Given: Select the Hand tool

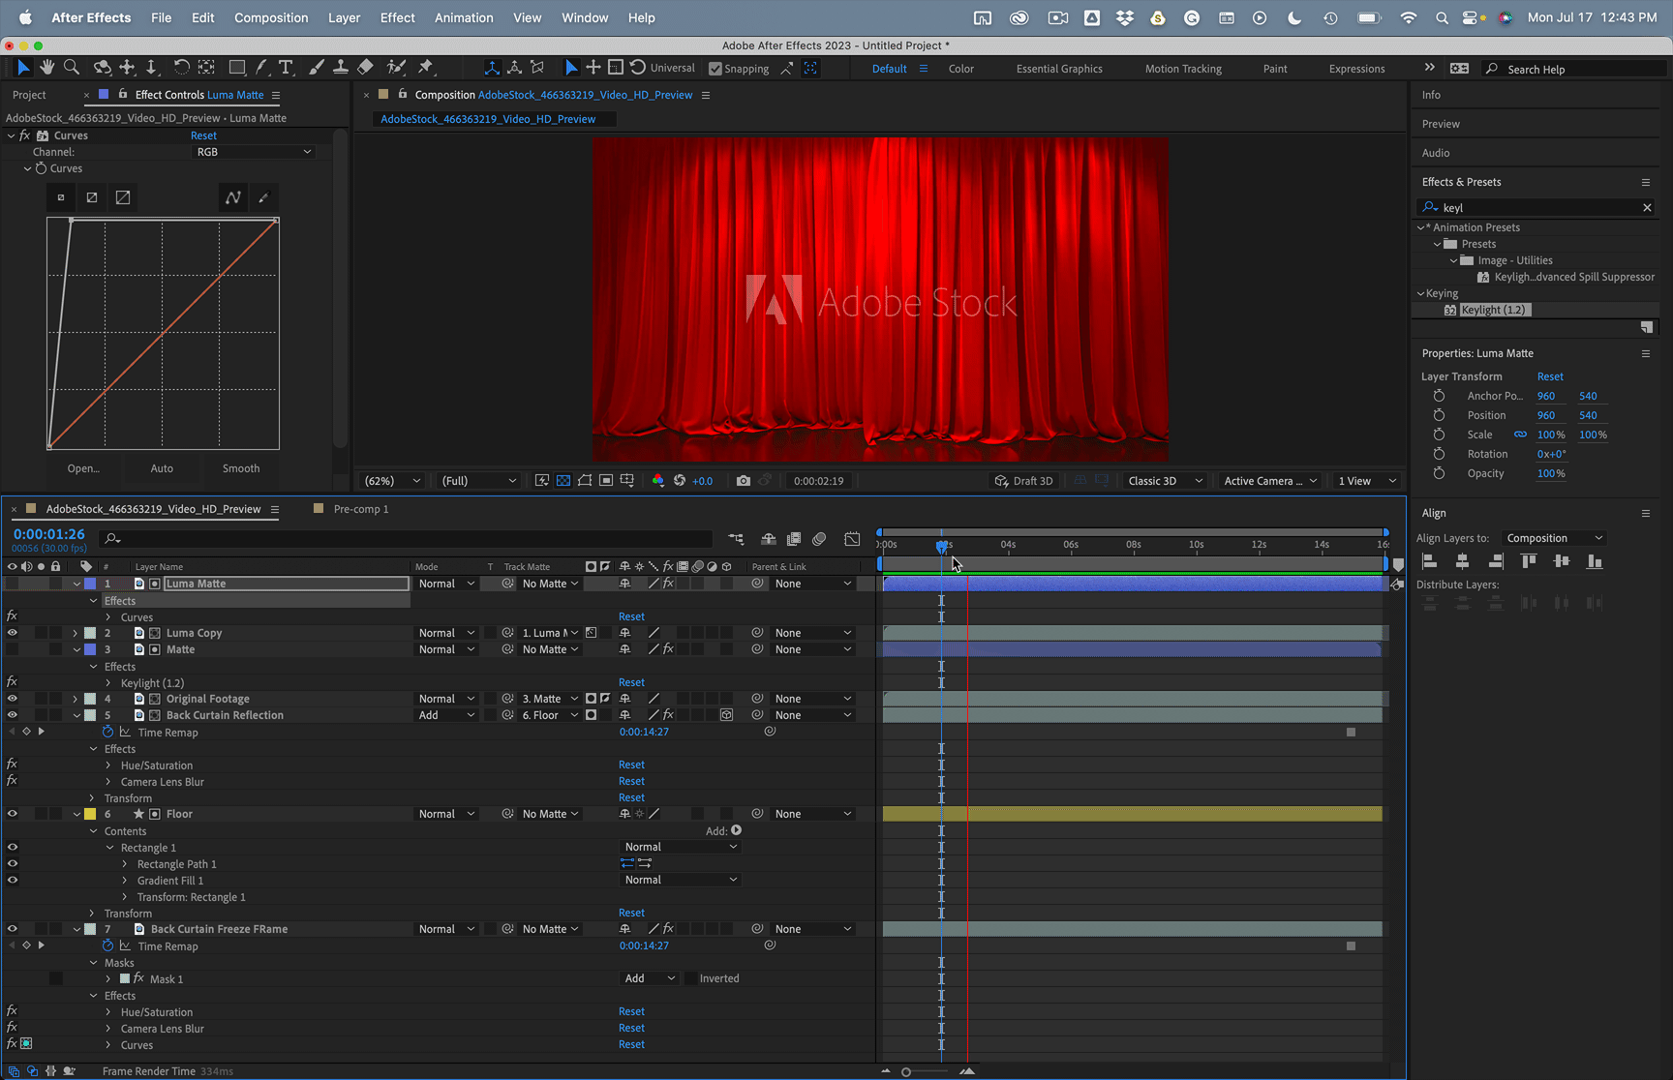Looking at the screenshot, I should coord(47,67).
